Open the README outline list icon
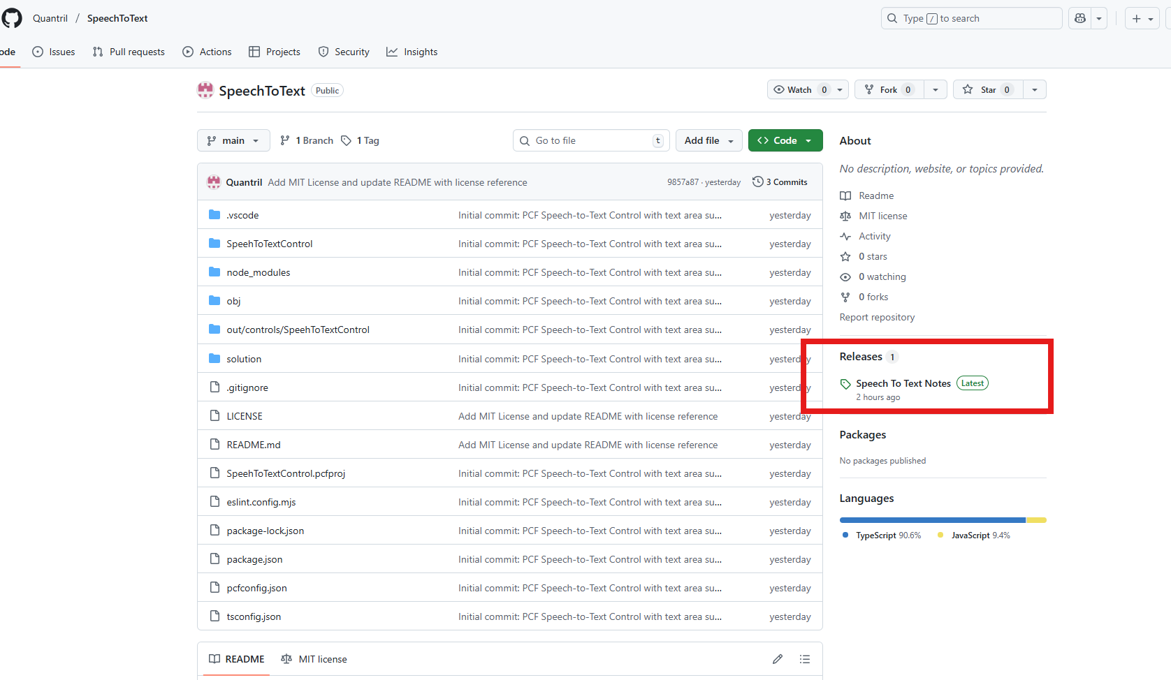The image size is (1171, 680). pos(805,659)
